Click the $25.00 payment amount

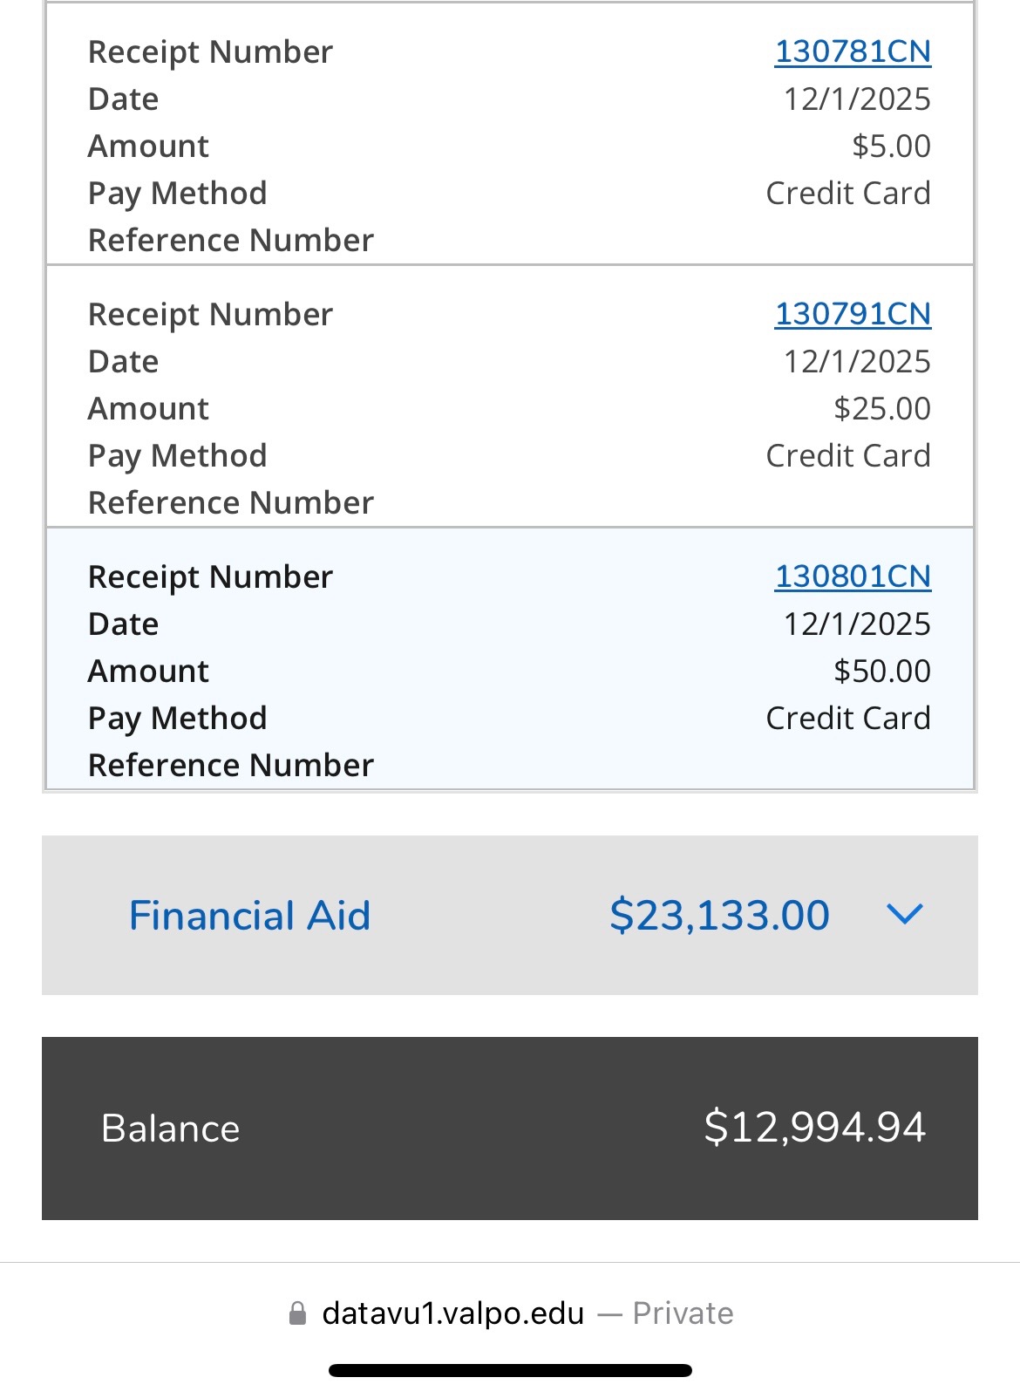coord(881,408)
